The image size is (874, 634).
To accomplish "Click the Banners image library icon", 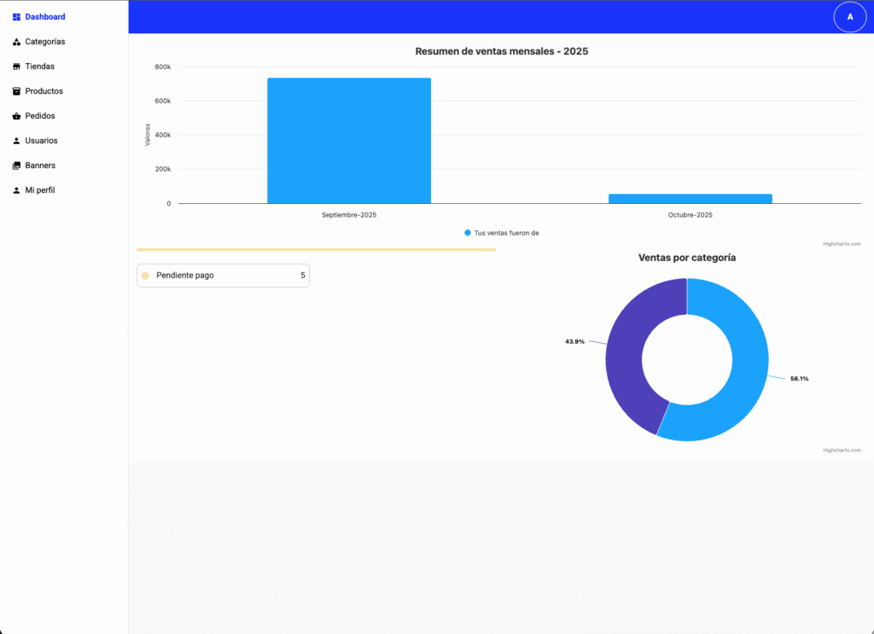I will point(16,166).
